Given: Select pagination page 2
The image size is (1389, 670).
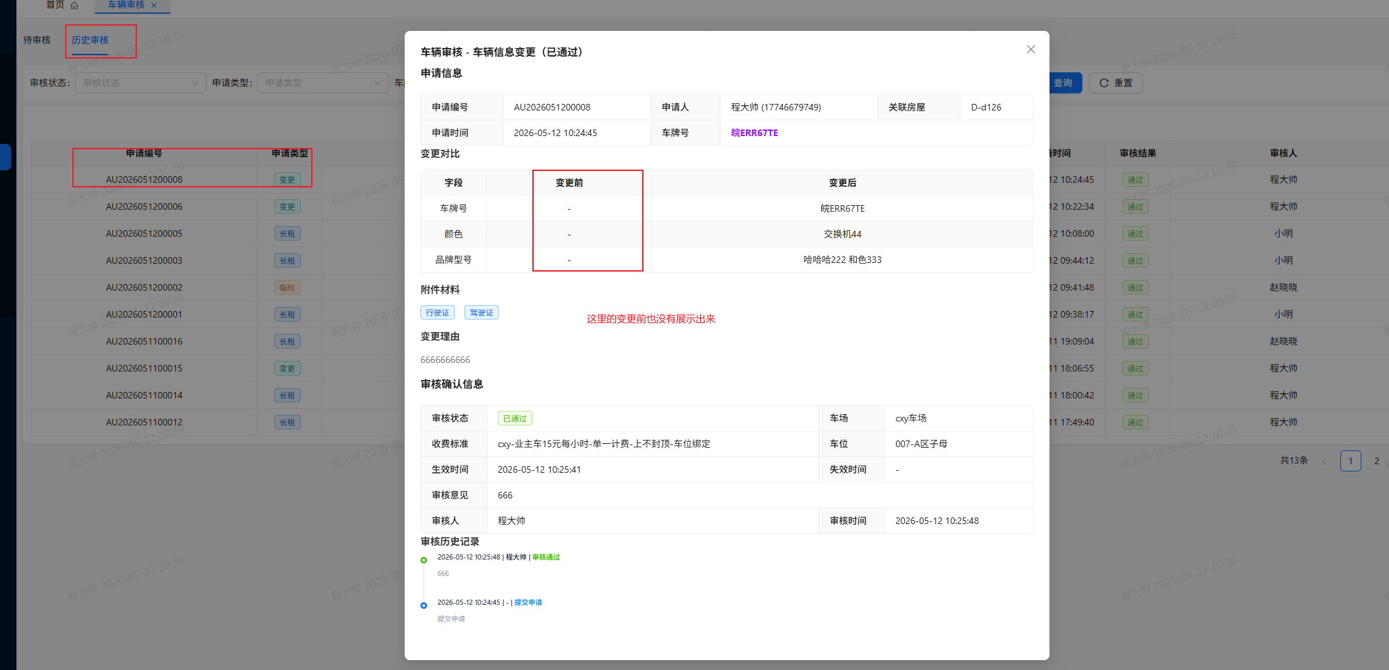Looking at the screenshot, I should [1376, 461].
